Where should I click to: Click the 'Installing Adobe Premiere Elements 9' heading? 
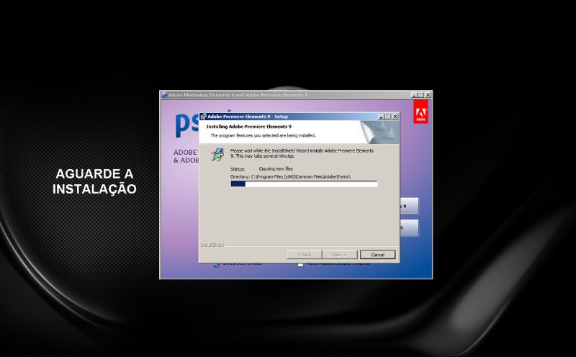(x=248, y=127)
